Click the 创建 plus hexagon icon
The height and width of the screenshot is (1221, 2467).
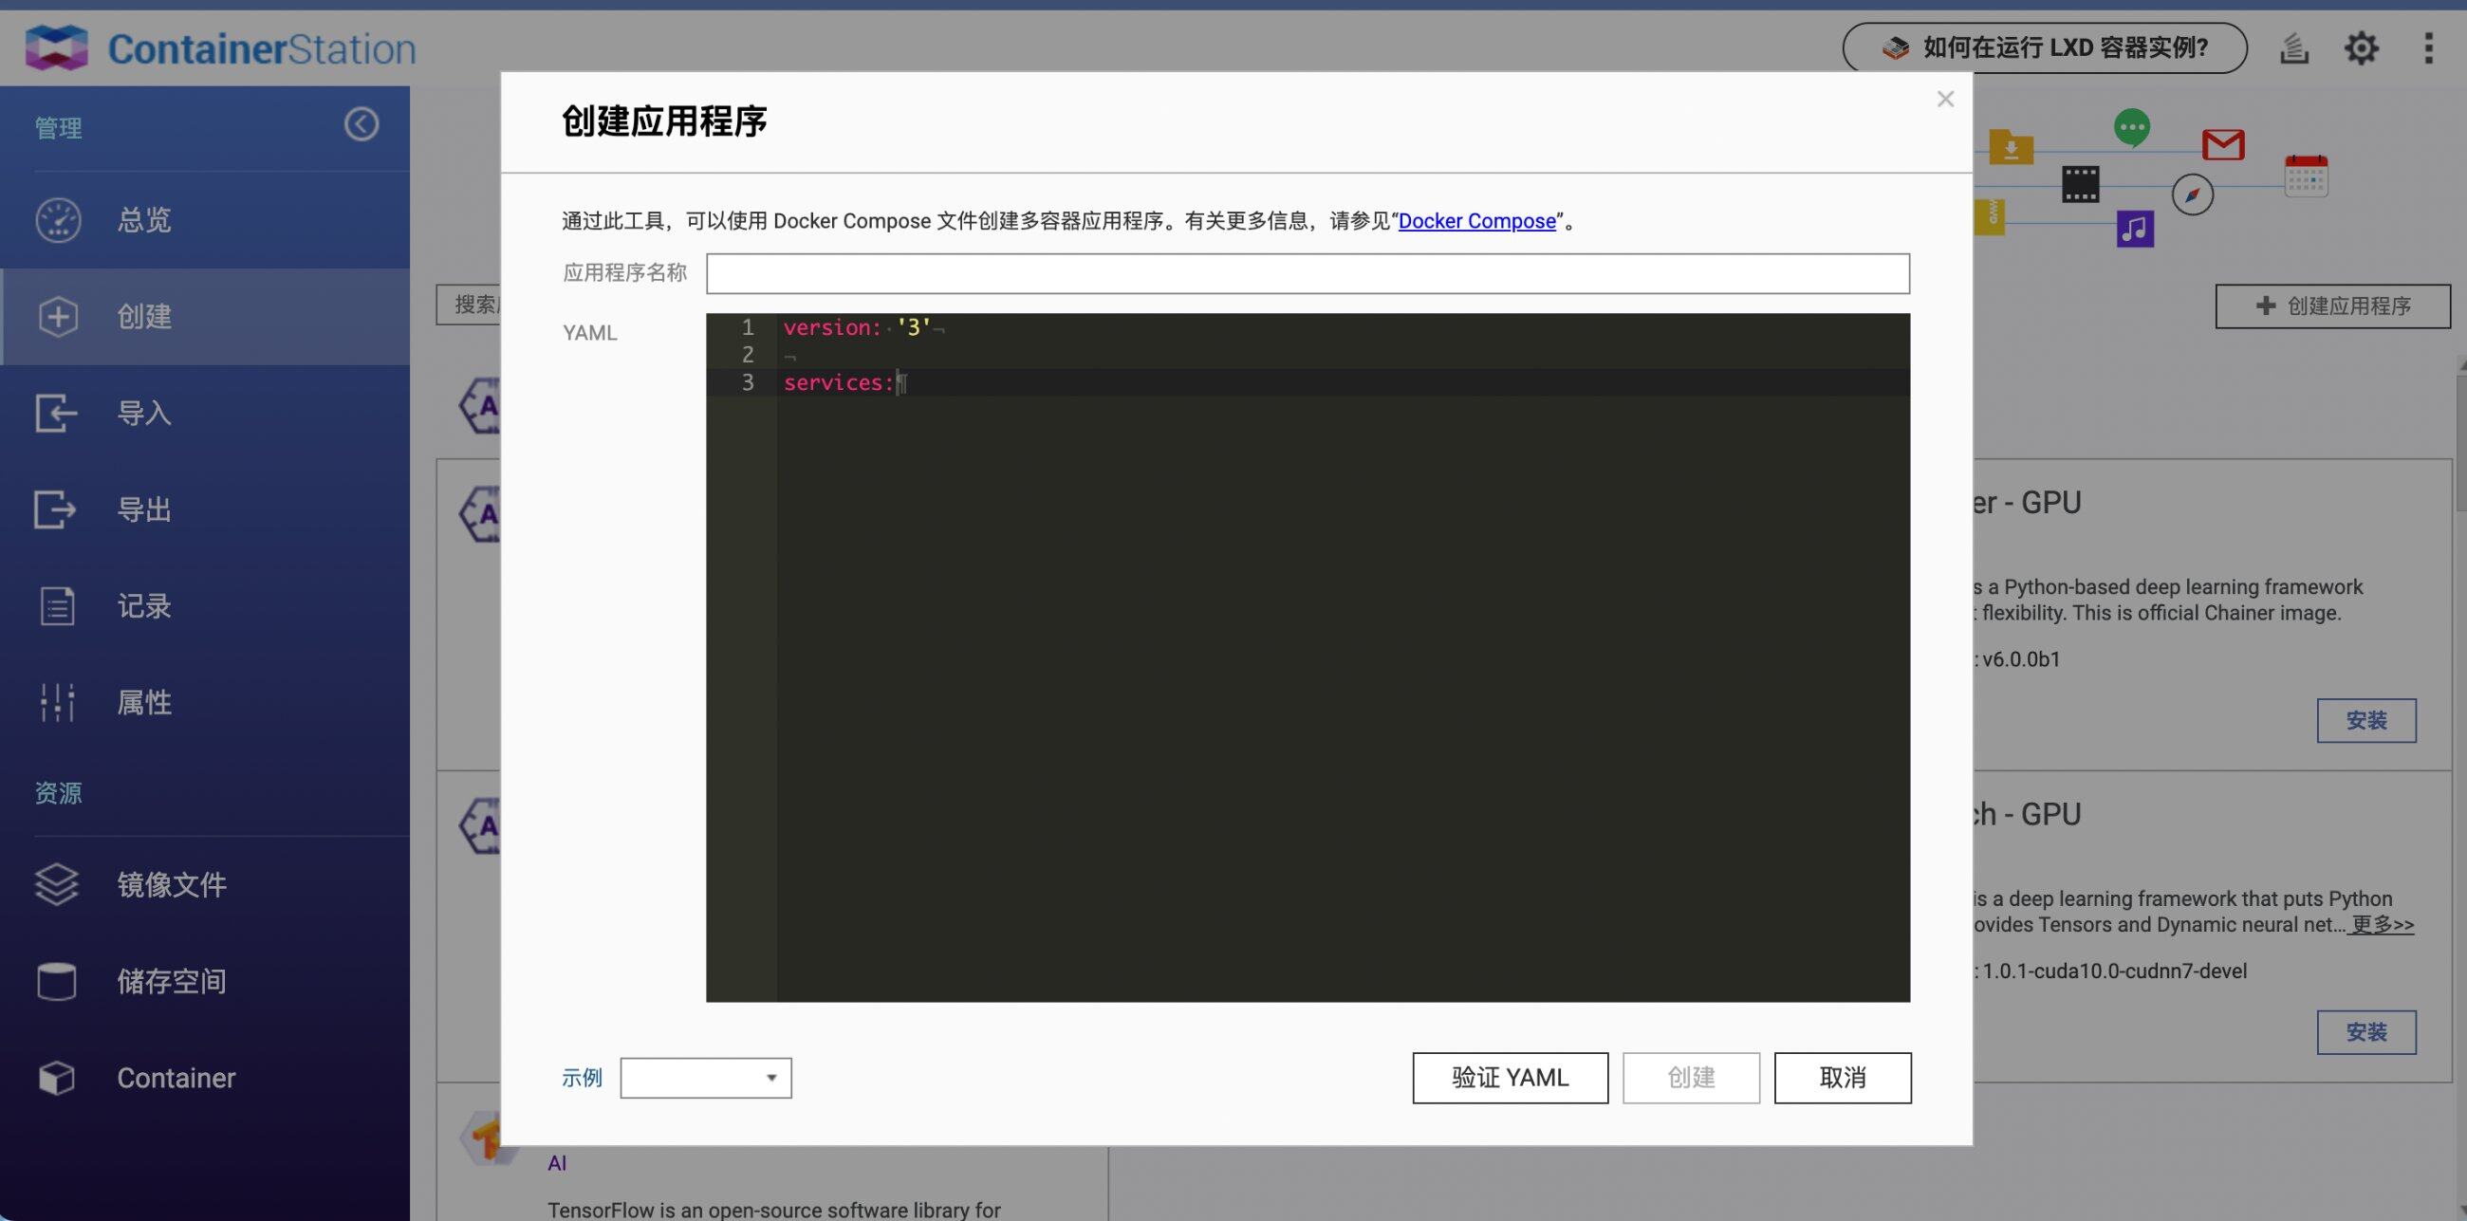pos(59,317)
